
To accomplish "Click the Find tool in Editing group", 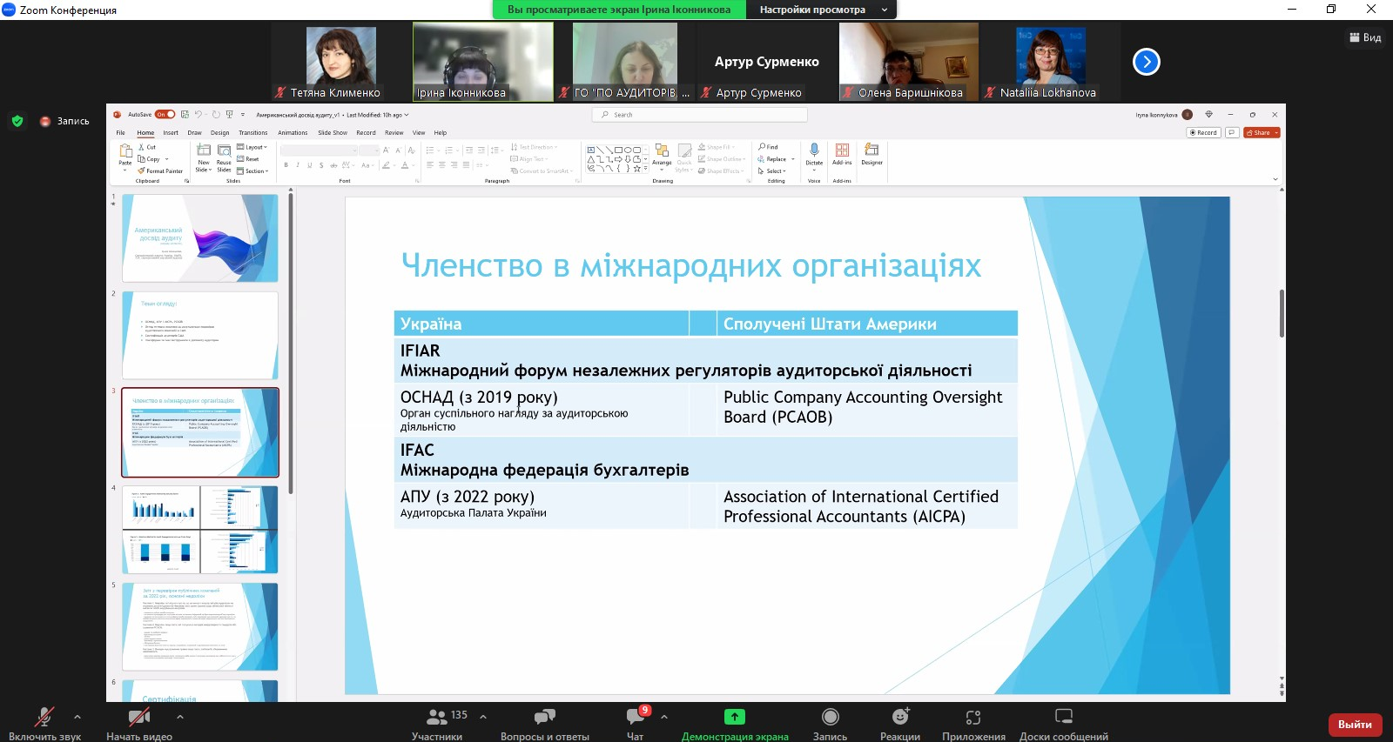I will (768, 147).
